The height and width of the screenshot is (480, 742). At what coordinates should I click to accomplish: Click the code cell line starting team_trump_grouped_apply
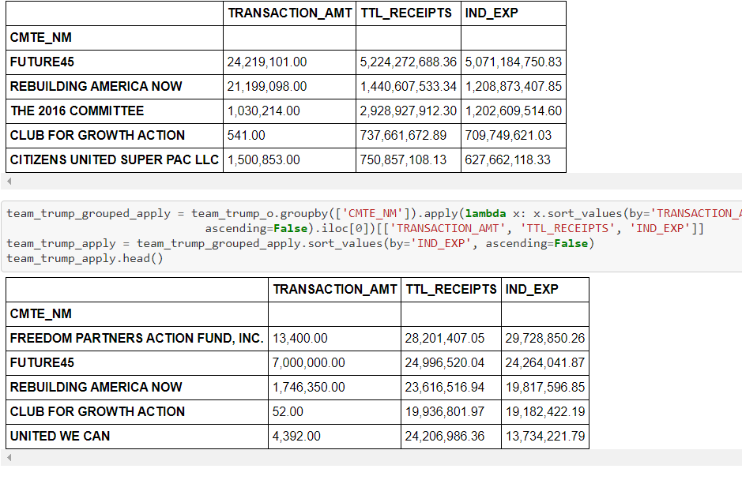click(x=95, y=213)
